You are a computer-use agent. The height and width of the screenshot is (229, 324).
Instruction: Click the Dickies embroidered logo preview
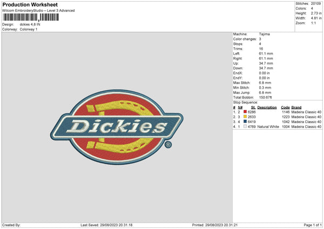point(117,127)
